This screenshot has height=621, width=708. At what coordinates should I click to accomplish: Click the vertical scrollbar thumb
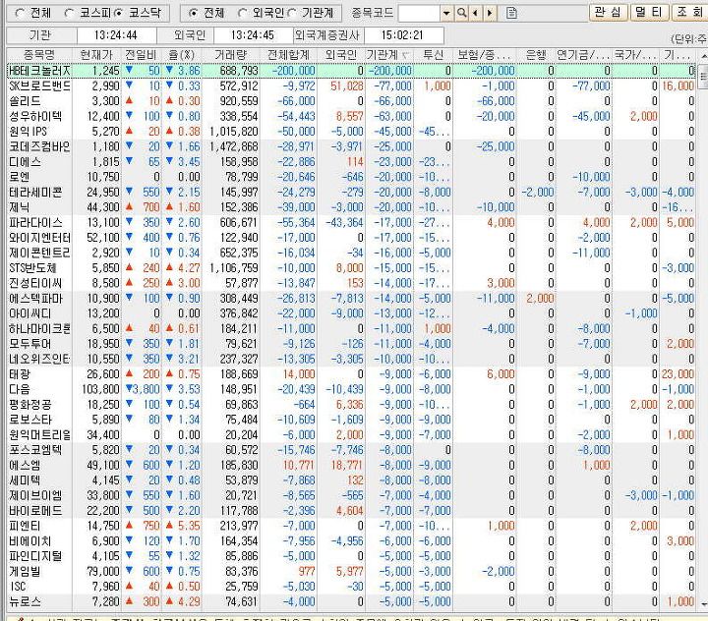coord(703,76)
